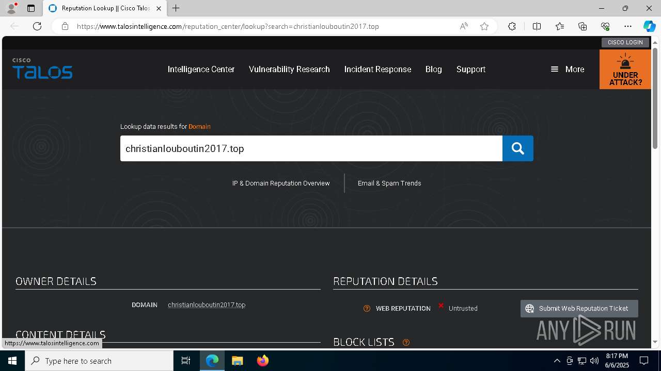Open the More hamburger menu
This screenshot has height=371, width=661.
point(568,69)
